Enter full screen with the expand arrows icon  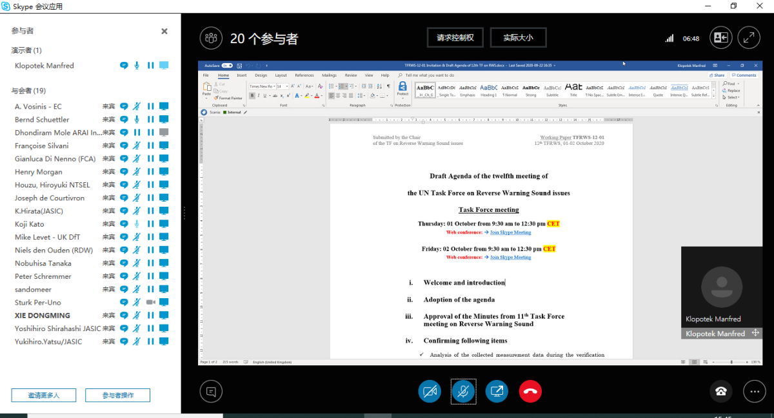click(x=749, y=38)
